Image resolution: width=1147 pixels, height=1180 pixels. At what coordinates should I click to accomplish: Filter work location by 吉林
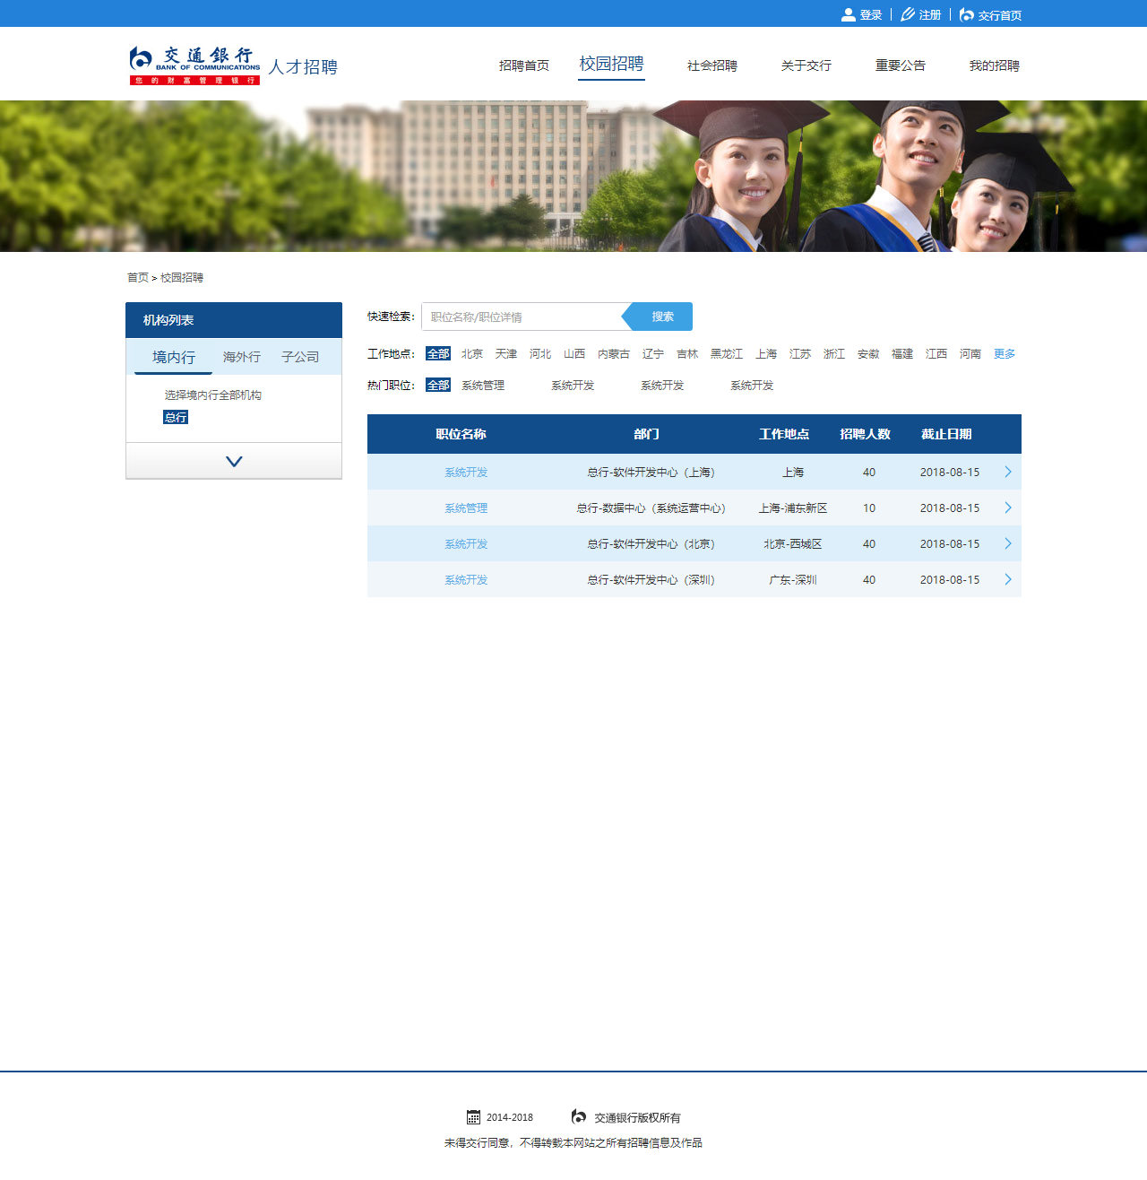tap(687, 354)
